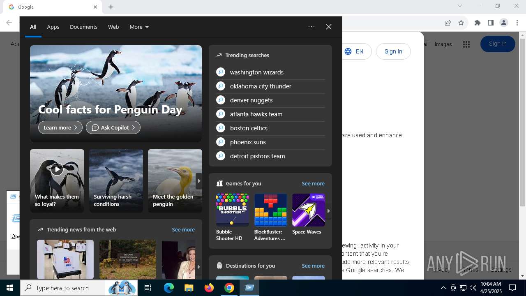Search trending 'phoenix suns'
The image size is (526, 296).
(270, 142)
